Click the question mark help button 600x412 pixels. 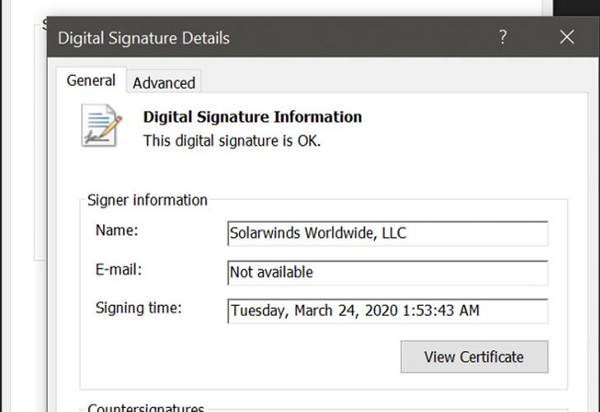[x=503, y=37]
